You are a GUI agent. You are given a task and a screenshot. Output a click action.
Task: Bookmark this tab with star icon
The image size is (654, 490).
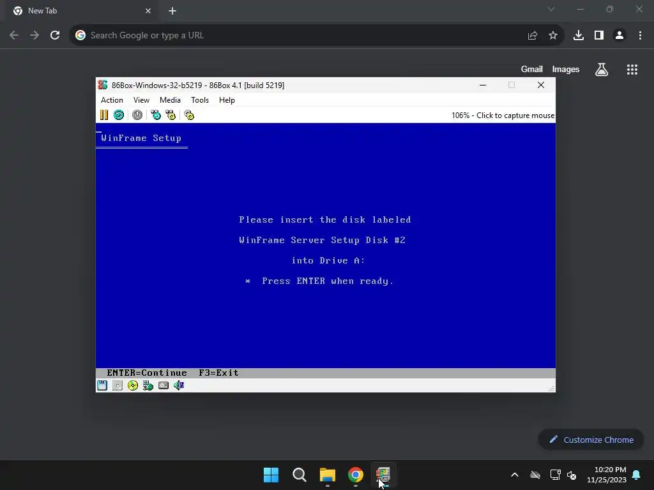coord(553,36)
